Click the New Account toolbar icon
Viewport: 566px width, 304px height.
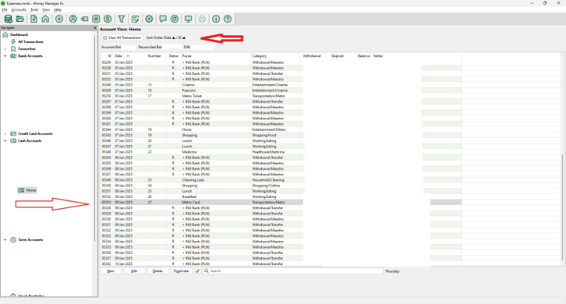33,19
